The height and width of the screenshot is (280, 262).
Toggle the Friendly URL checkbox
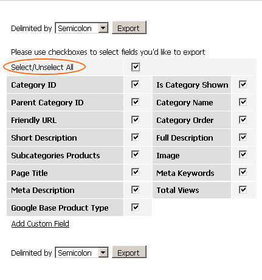coord(135,120)
